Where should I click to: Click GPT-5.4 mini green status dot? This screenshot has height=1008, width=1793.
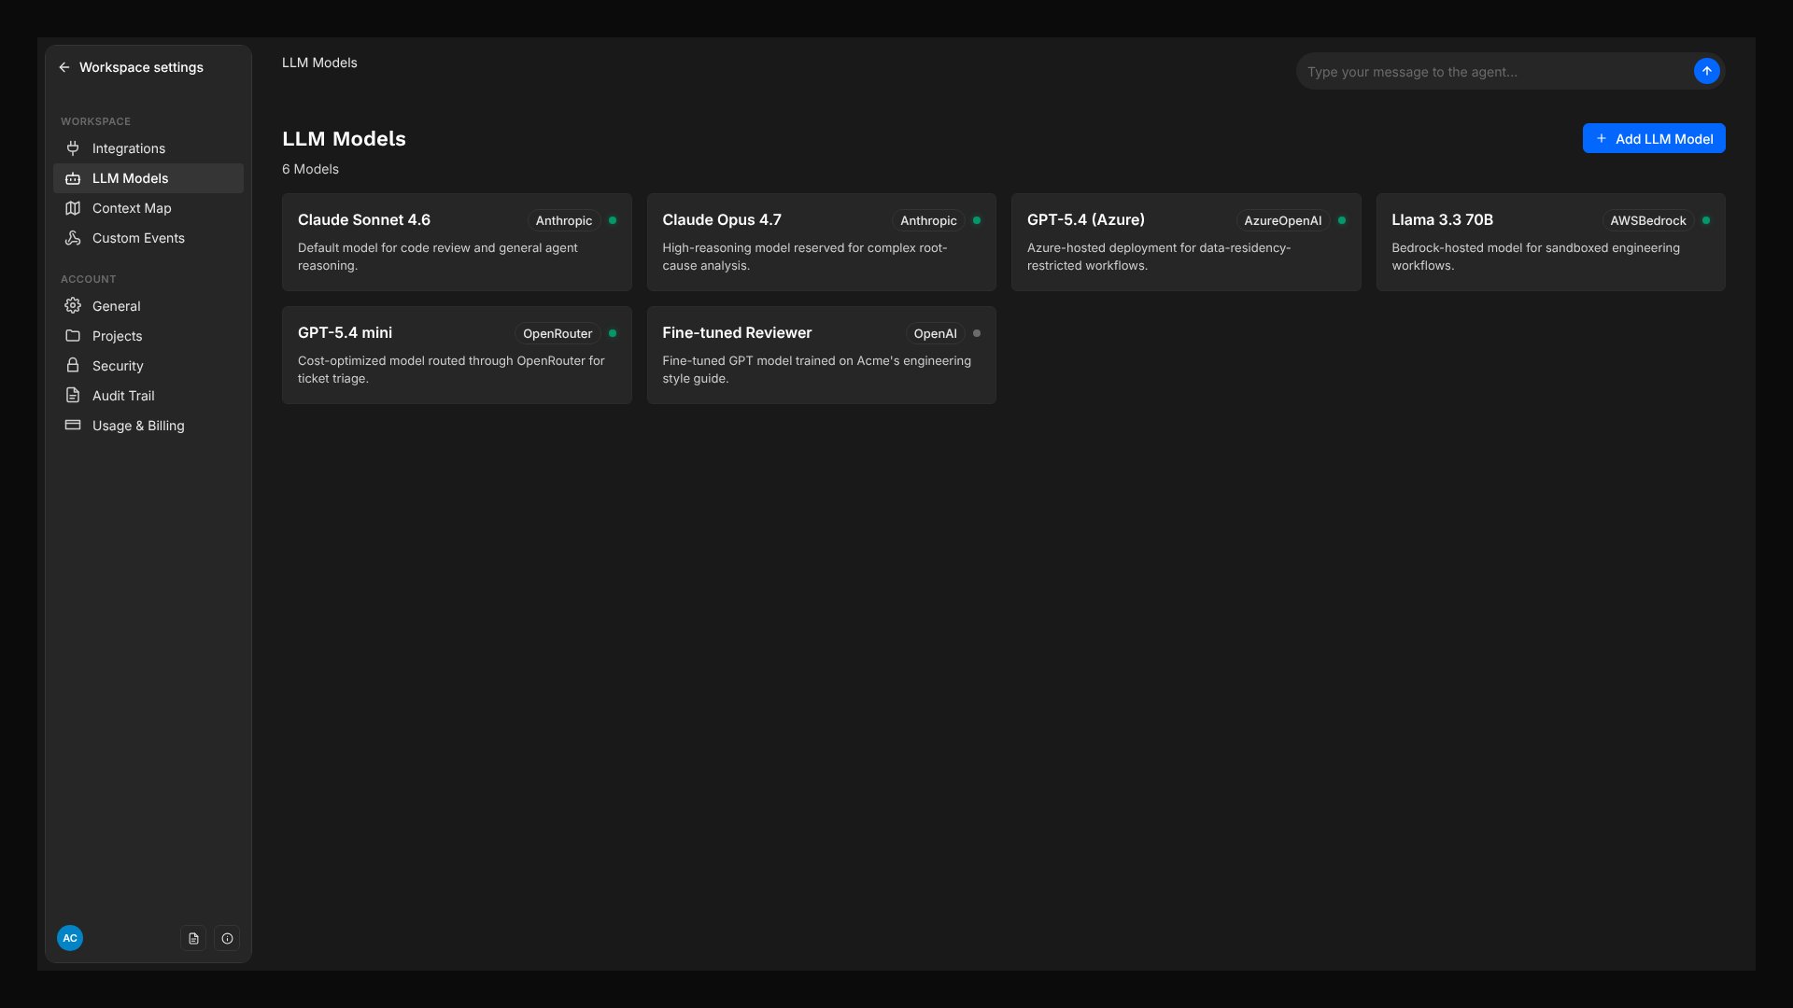[613, 333]
